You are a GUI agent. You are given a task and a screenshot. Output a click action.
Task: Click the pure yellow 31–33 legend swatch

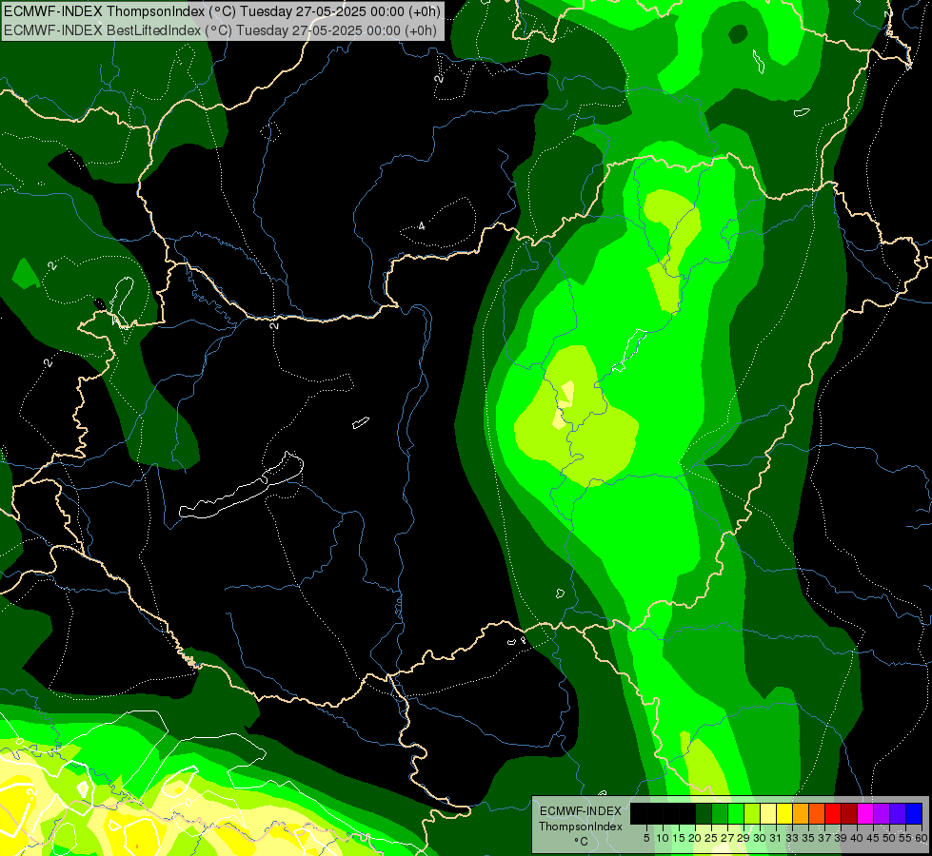784,813
